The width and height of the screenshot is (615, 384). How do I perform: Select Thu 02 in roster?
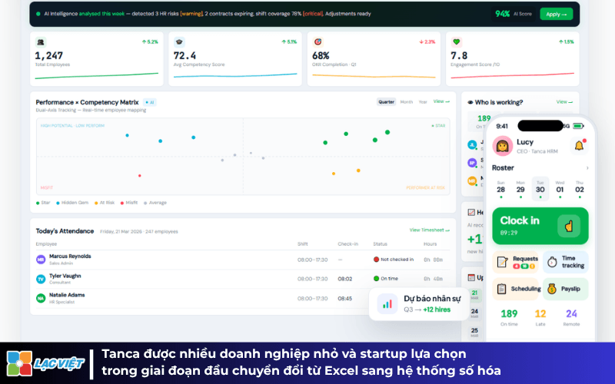point(580,189)
